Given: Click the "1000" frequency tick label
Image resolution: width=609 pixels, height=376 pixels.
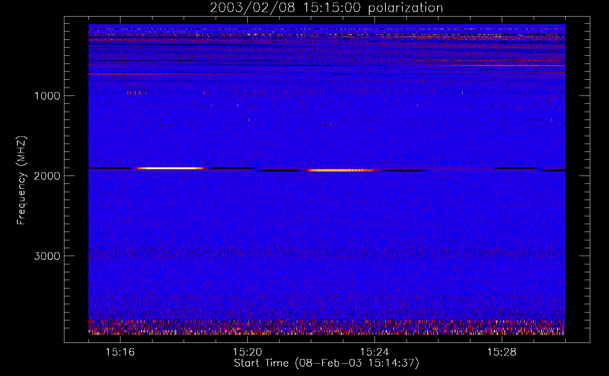Looking at the screenshot, I should pos(47,96).
